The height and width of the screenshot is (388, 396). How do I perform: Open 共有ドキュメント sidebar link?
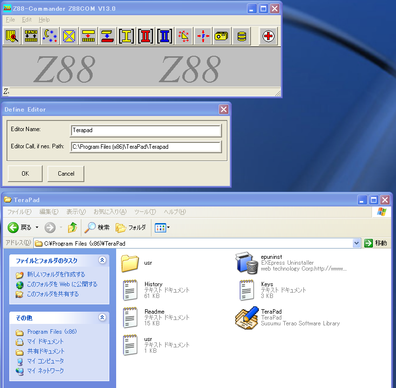(46, 351)
